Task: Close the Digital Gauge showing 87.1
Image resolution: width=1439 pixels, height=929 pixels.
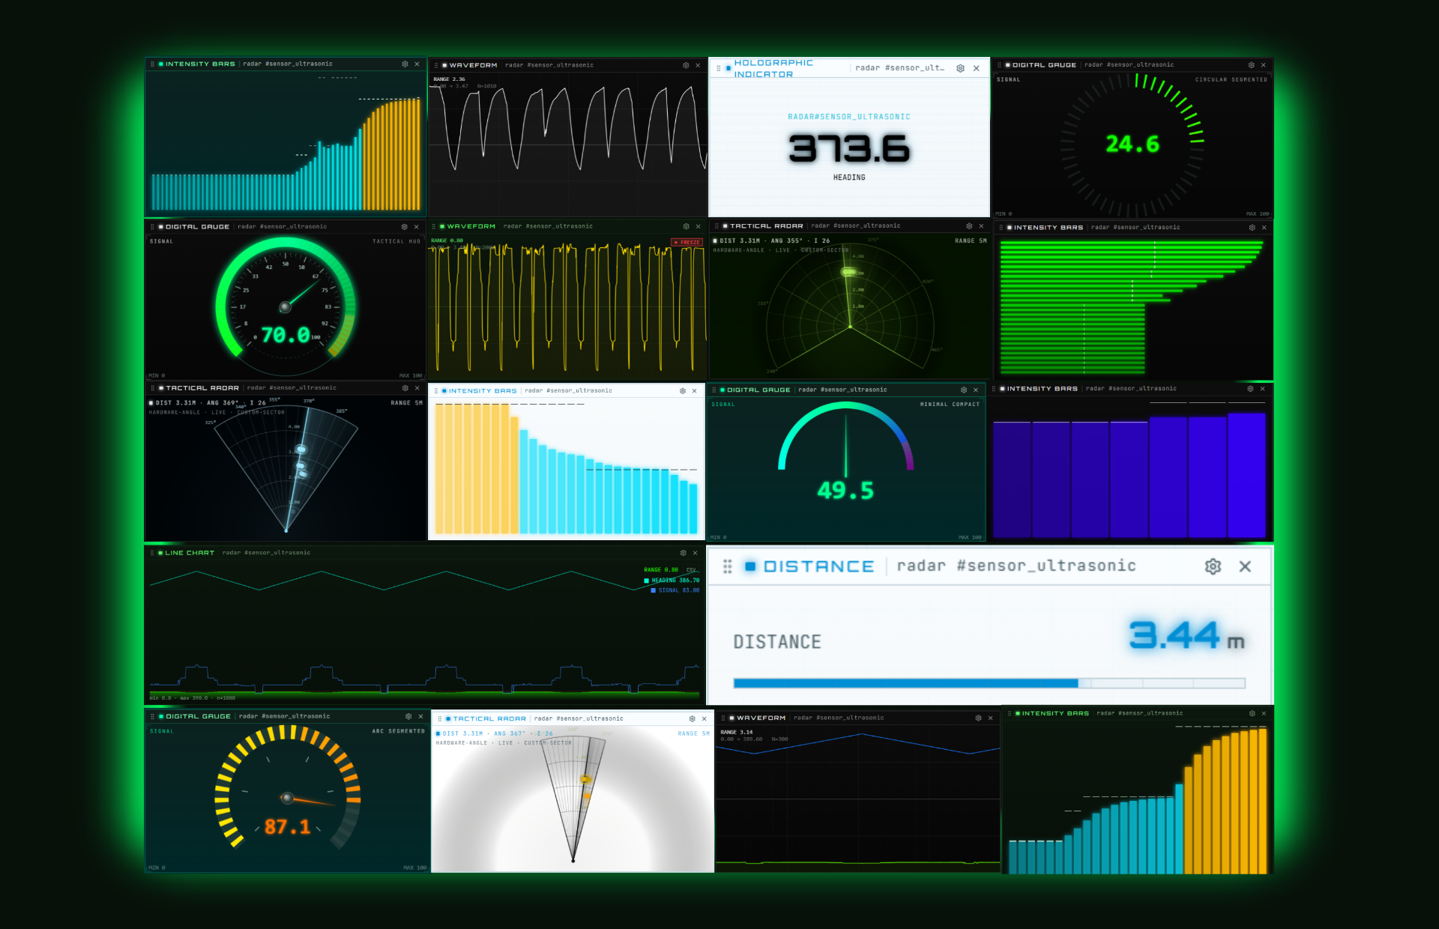Action: tap(420, 716)
